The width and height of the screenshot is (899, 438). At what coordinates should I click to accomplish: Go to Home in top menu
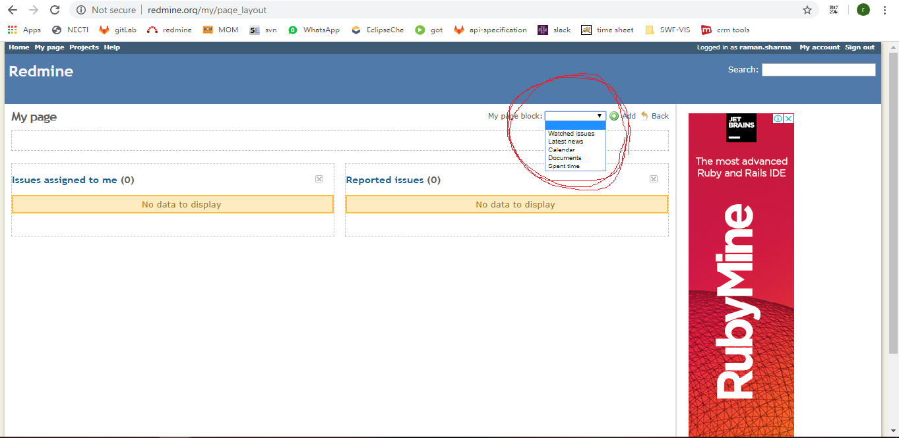[19, 47]
